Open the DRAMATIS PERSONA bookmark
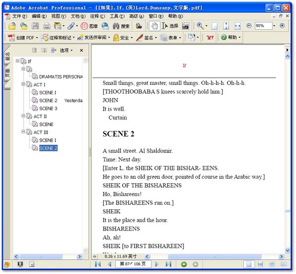 coord(61,77)
